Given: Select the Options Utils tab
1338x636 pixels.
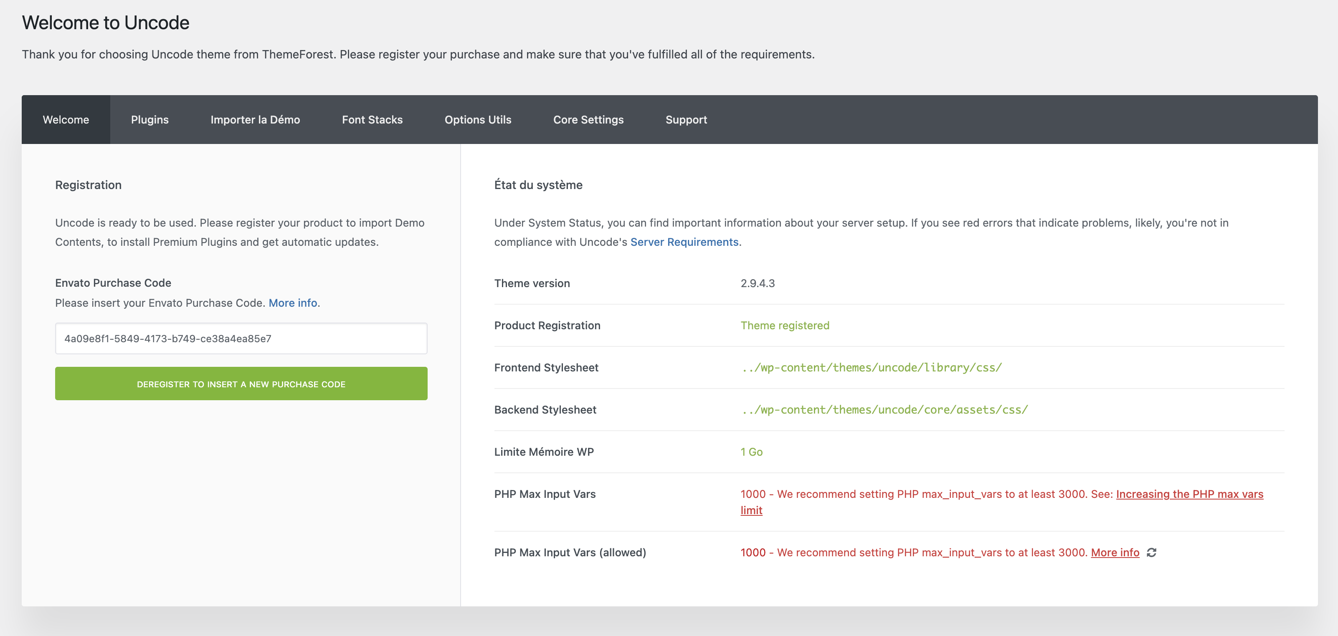Looking at the screenshot, I should pyautogui.click(x=478, y=119).
